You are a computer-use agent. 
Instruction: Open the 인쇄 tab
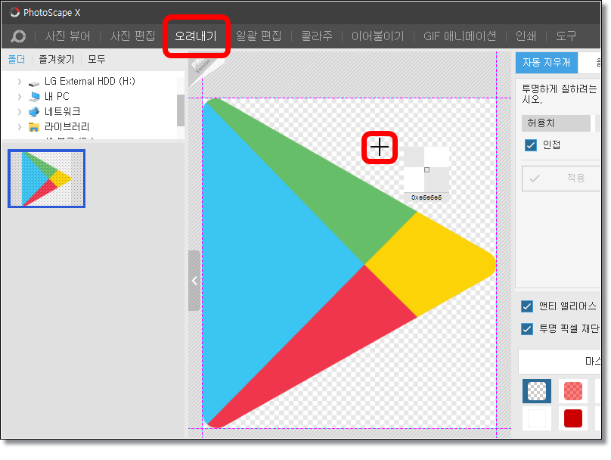[526, 36]
